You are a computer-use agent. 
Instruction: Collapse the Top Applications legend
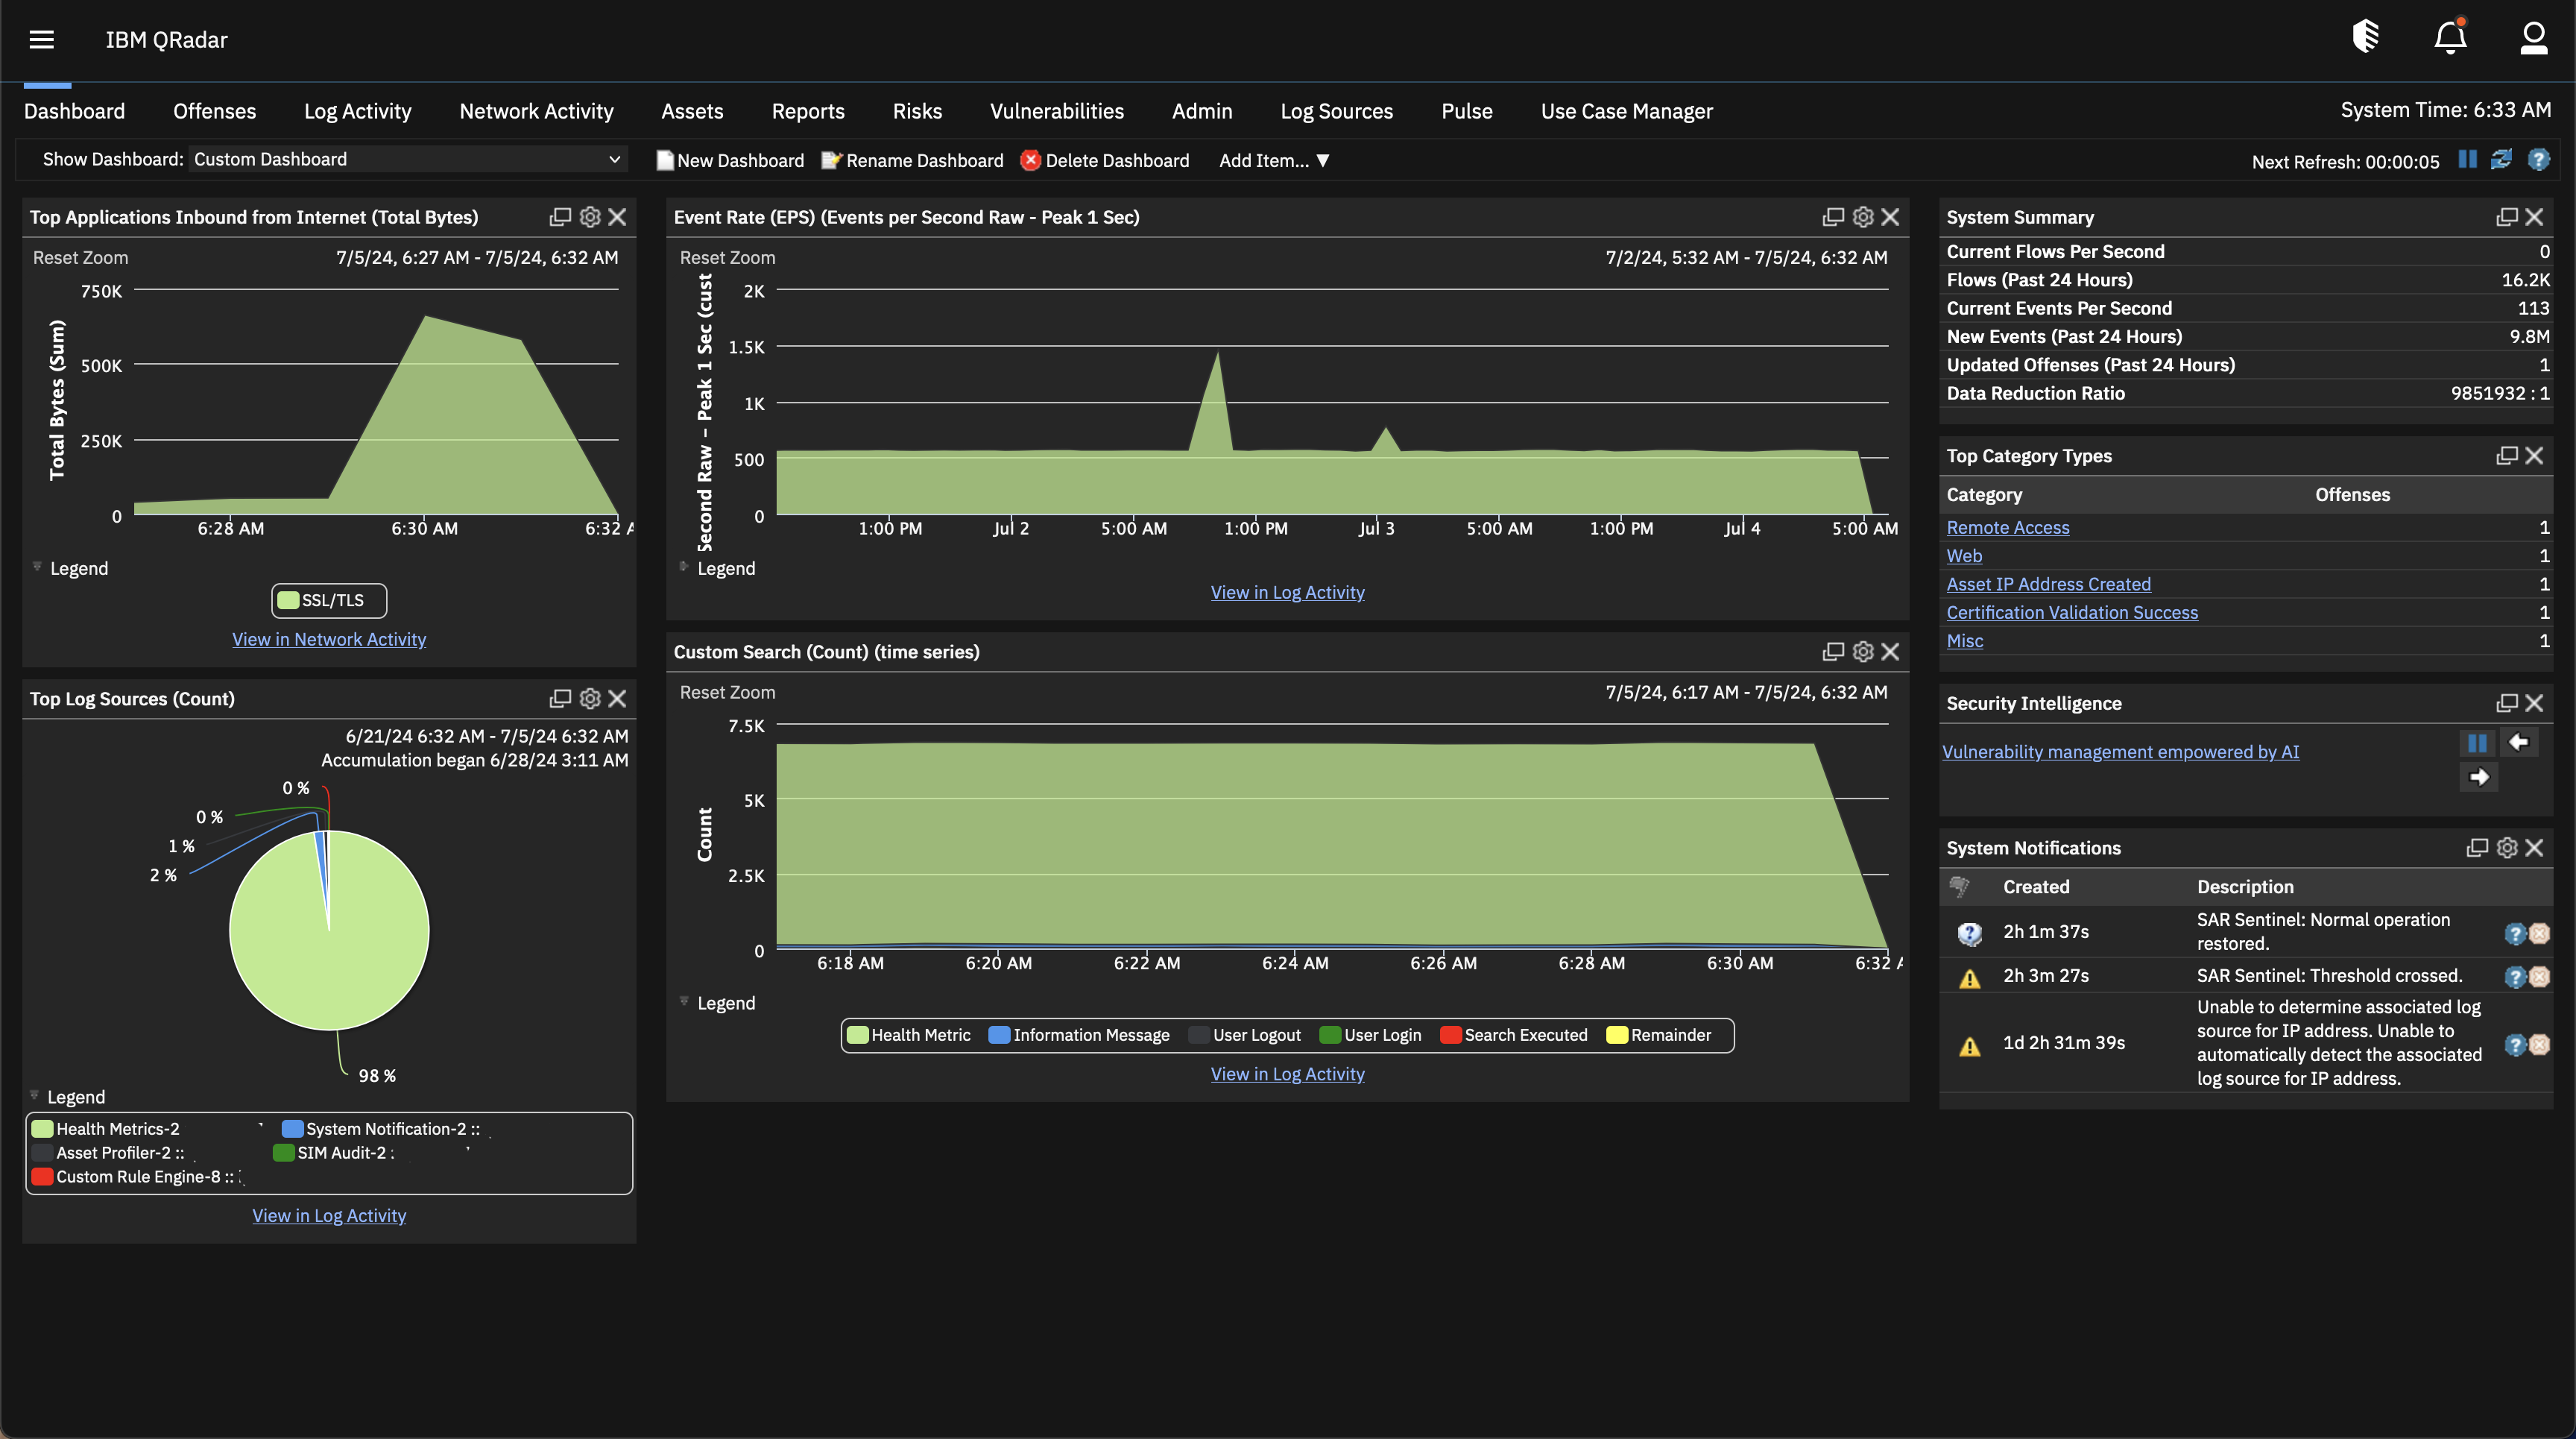(37, 568)
